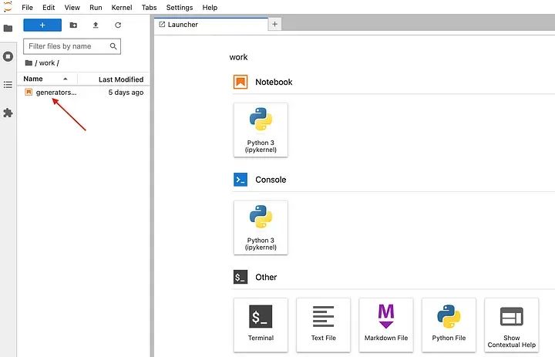This screenshot has width=555, height=357.
Task: Open the Kernel menu
Action: tap(121, 7)
